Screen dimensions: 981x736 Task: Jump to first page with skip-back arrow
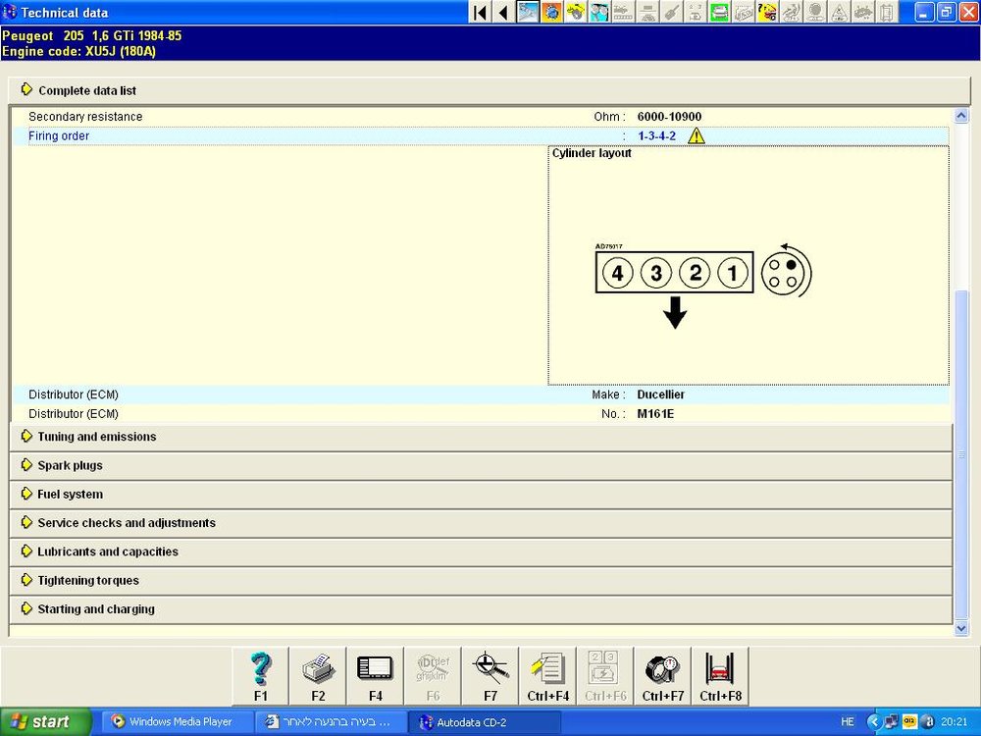click(x=480, y=12)
